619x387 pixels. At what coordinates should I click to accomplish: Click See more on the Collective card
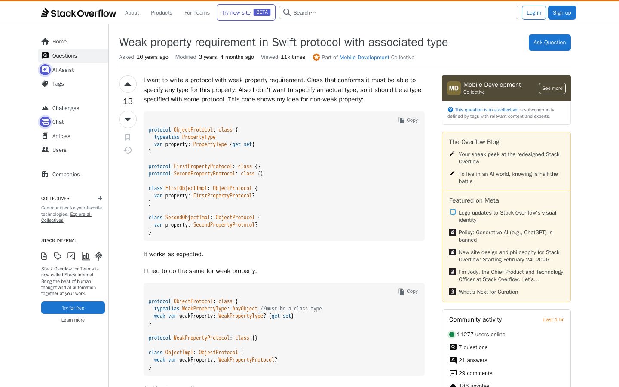click(x=552, y=88)
